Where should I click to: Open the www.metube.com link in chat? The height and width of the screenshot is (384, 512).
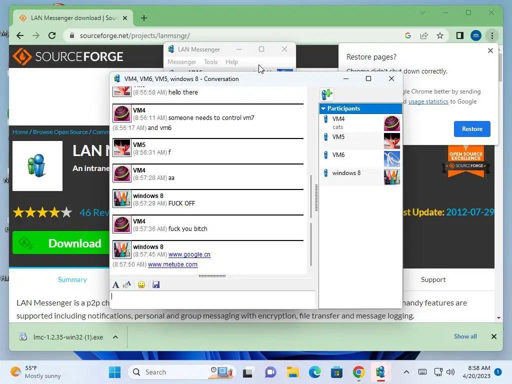172,264
